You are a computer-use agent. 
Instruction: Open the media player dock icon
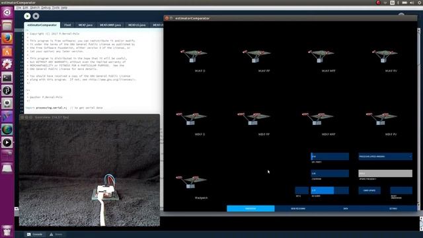pyautogui.click(x=7, y=143)
